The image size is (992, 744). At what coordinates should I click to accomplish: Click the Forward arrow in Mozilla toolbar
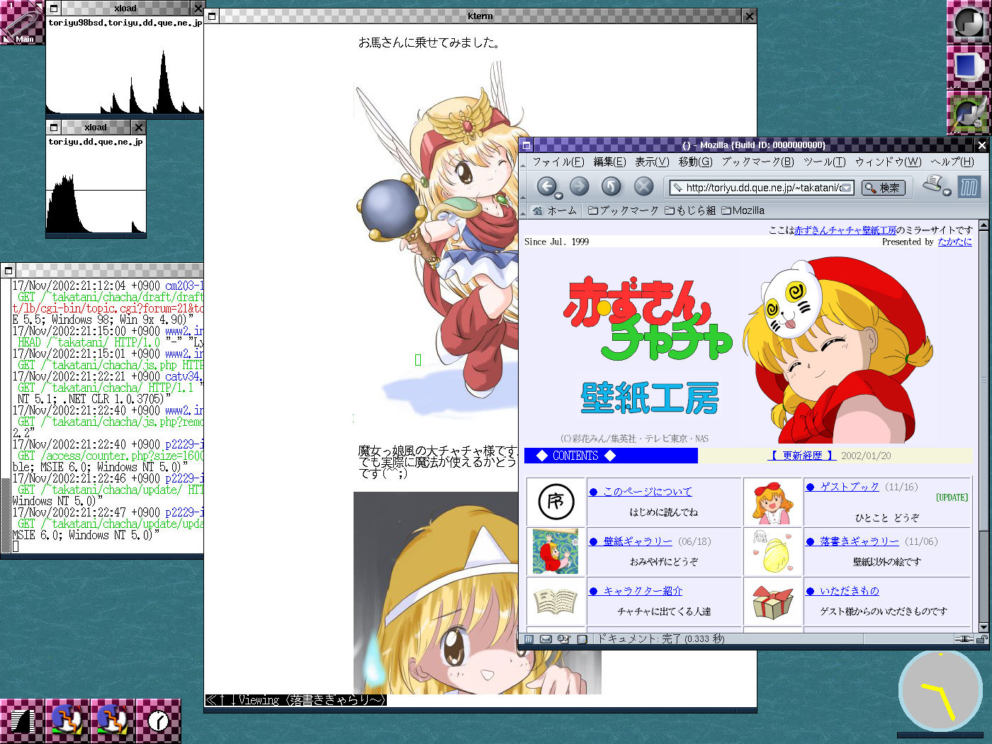coord(579,186)
